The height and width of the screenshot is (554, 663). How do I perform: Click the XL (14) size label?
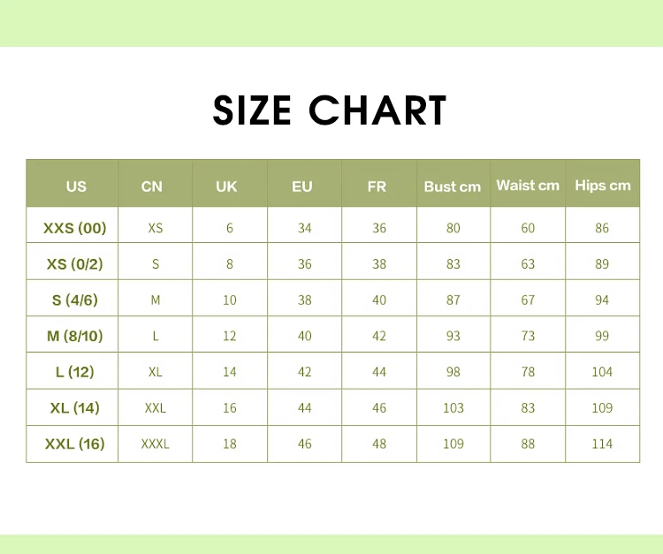[74, 408]
